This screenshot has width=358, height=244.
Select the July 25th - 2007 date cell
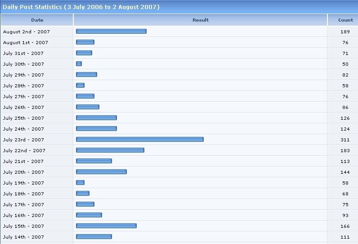(x=24, y=118)
